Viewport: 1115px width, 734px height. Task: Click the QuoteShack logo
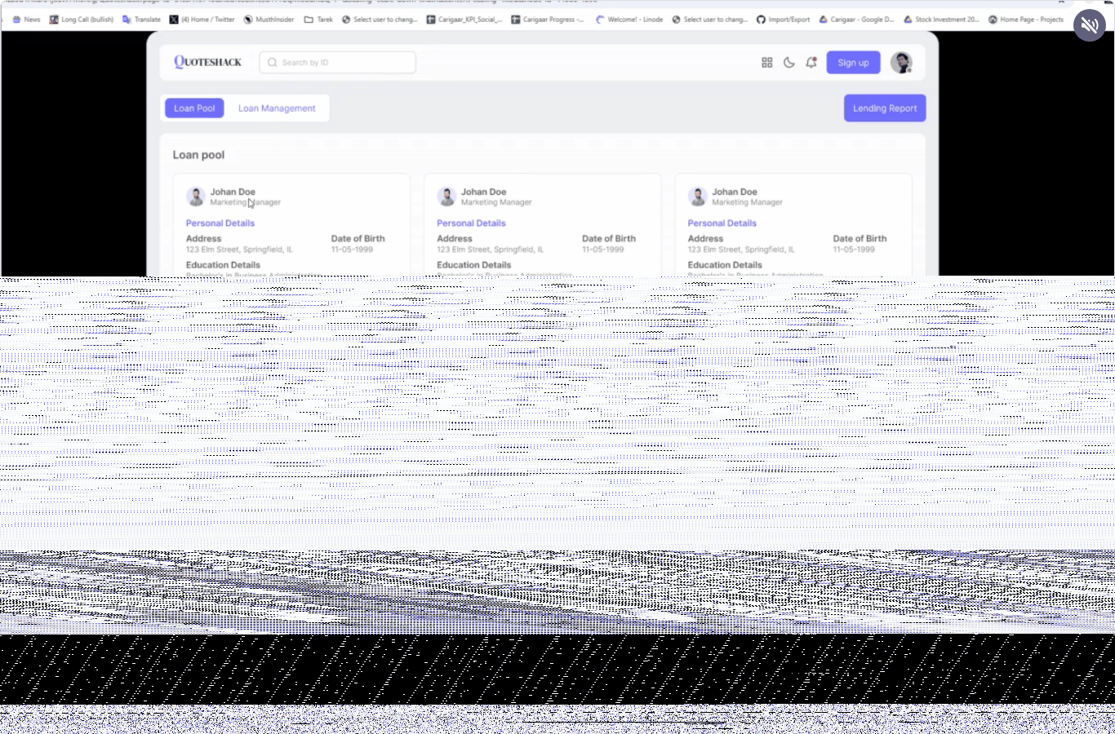point(207,62)
